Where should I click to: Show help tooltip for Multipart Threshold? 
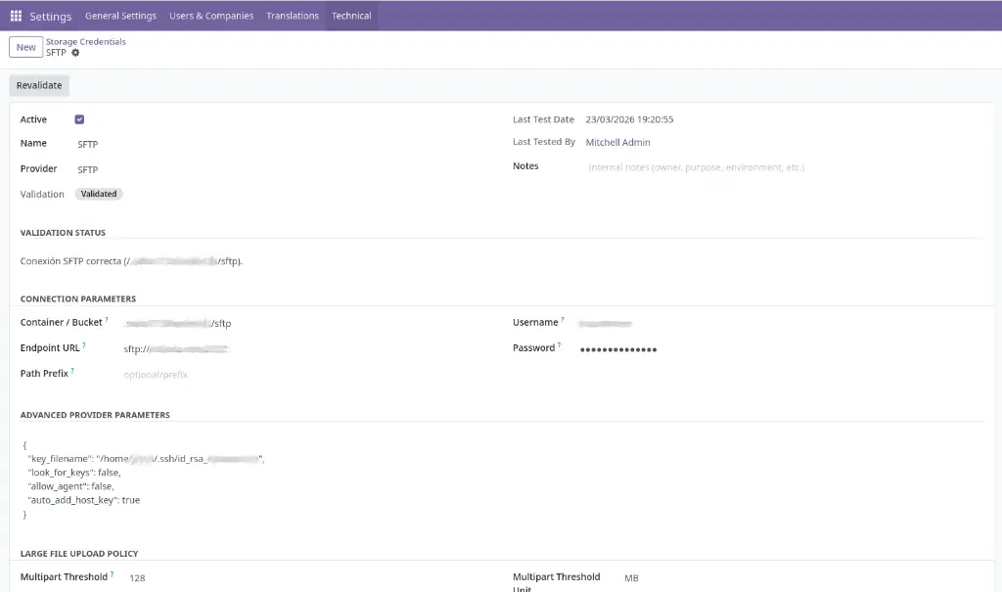pos(112,574)
